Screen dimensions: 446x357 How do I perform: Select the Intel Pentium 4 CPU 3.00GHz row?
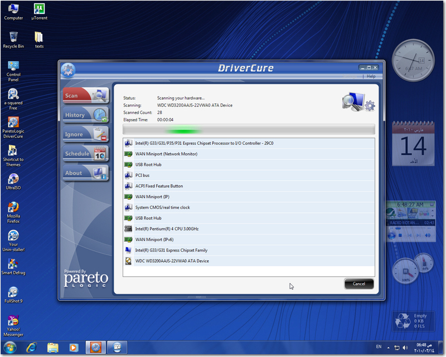pos(249,229)
